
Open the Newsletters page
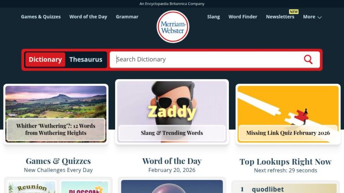coord(280,17)
